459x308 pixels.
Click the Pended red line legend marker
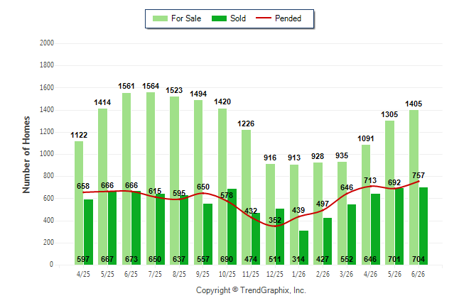pos(264,18)
